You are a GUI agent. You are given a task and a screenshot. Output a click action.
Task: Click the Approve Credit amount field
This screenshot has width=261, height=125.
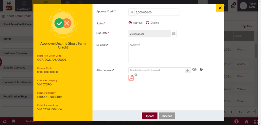[157, 12]
